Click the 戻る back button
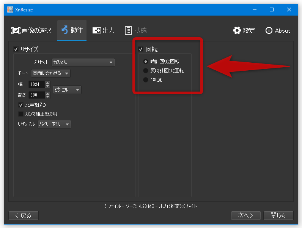Viewport: 302px width, 228px height. 24,215
